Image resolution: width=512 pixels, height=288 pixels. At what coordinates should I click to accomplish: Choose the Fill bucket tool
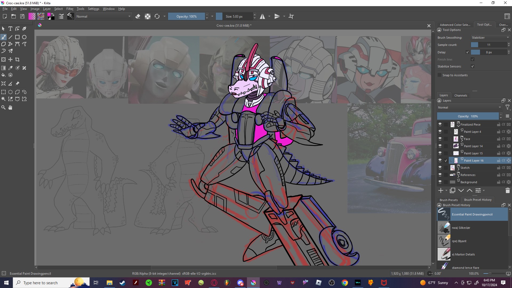point(3,75)
